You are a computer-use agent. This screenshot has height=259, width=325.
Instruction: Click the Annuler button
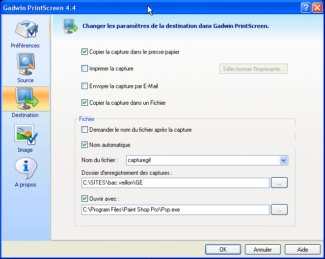coord(263,250)
